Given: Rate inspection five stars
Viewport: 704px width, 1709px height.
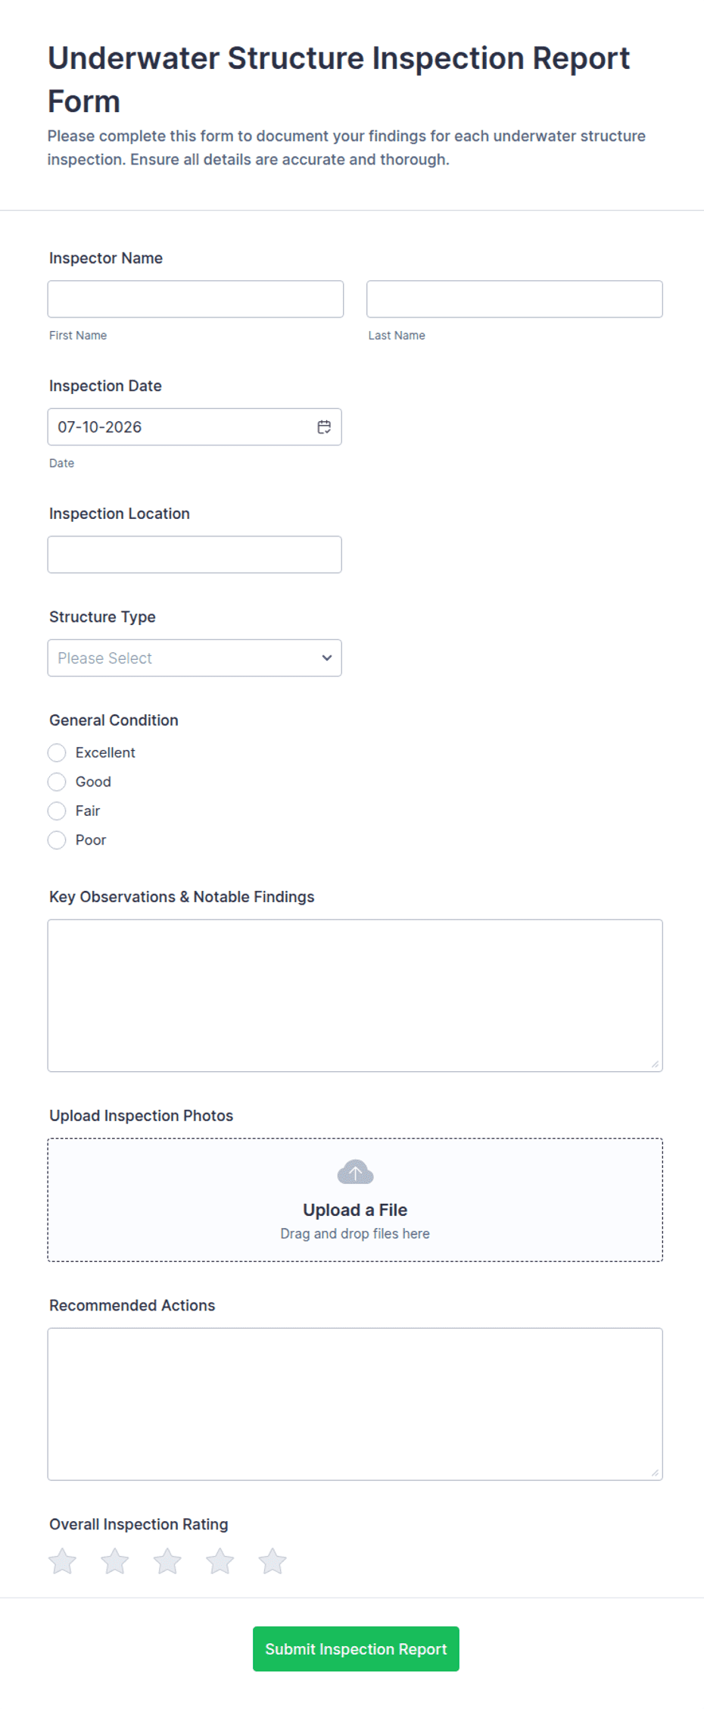Looking at the screenshot, I should [x=273, y=1561].
